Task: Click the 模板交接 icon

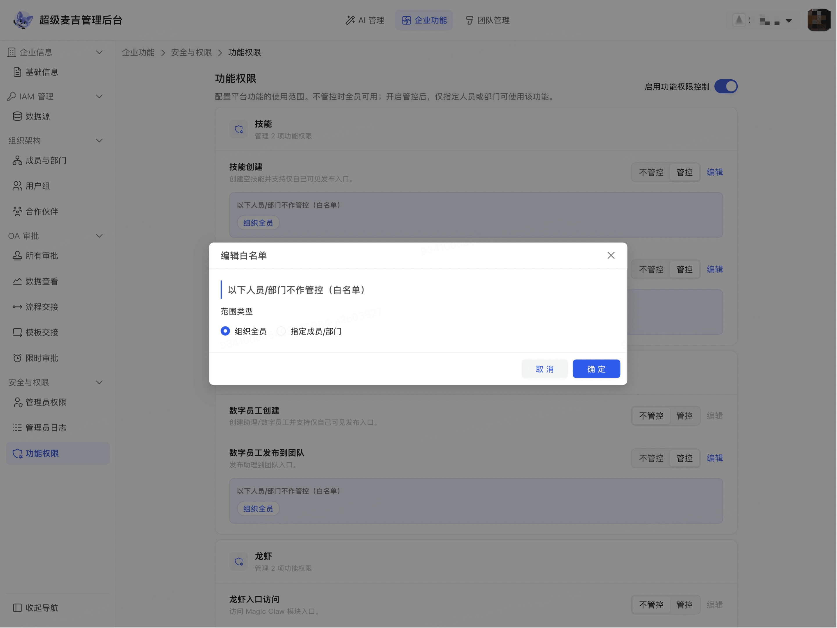Action: click(17, 332)
